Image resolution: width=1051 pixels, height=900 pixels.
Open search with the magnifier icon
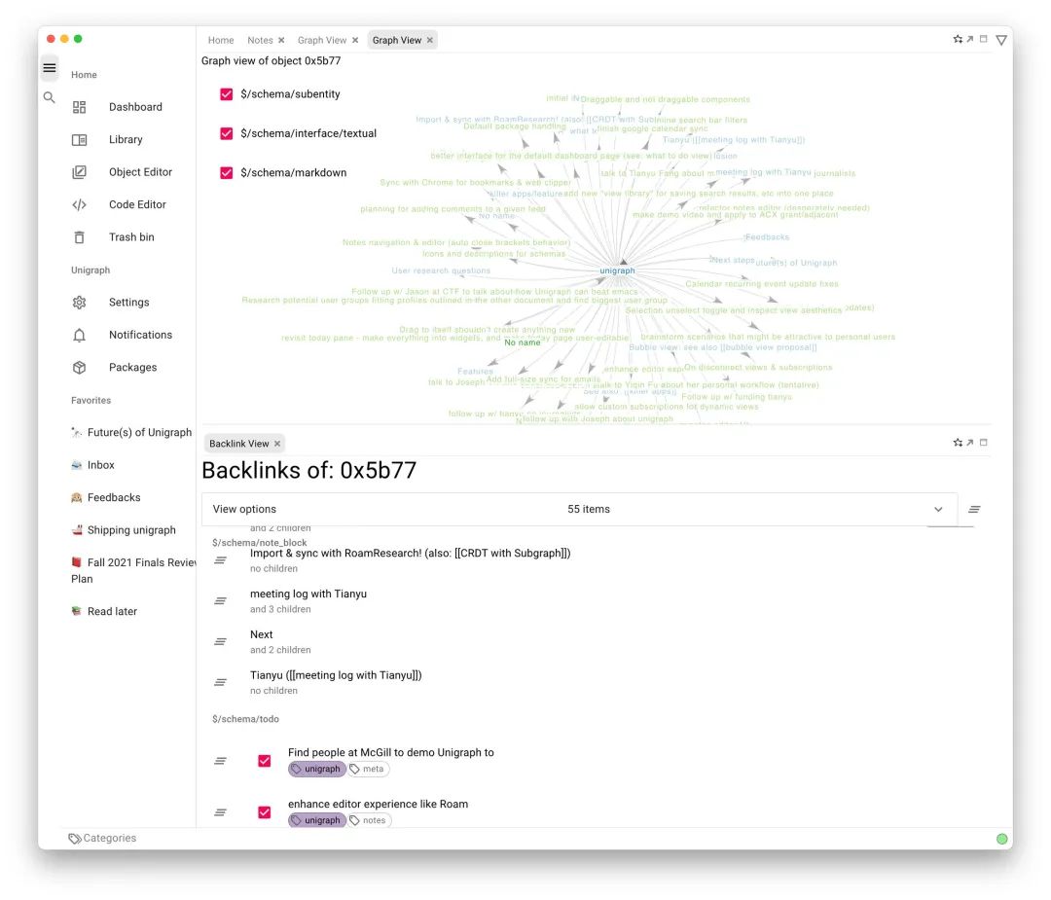tap(49, 98)
